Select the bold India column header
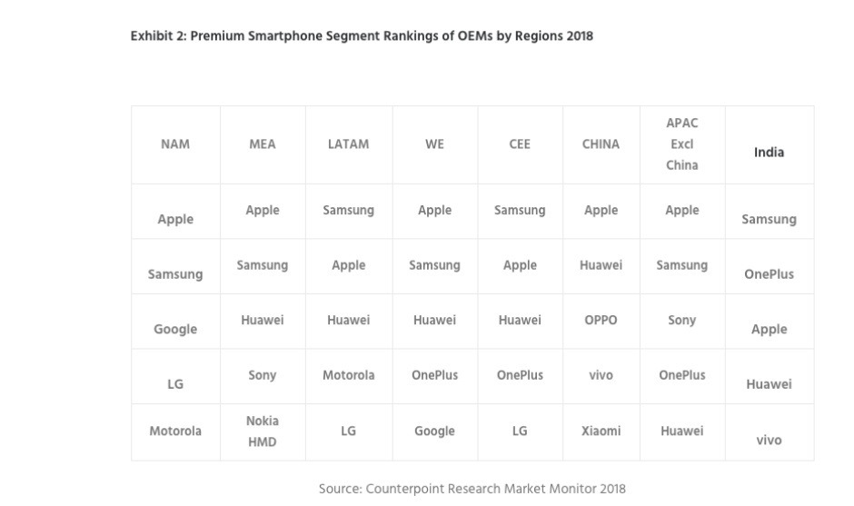854x506 pixels. pyautogui.click(x=769, y=153)
